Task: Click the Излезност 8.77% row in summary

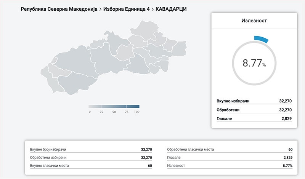Action: coord(230,166)
